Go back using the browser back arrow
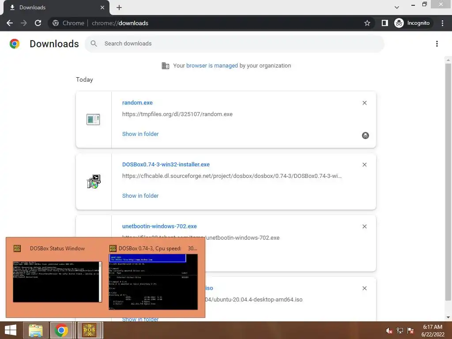Viewport: 452px width, 339px height. point(10,23)
